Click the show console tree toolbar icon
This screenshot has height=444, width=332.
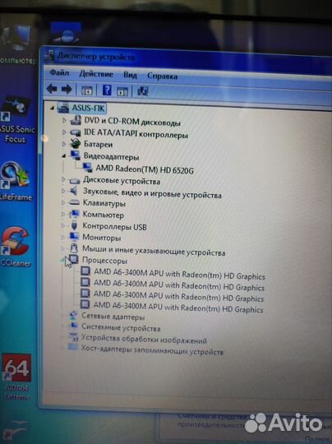point(86,90)
